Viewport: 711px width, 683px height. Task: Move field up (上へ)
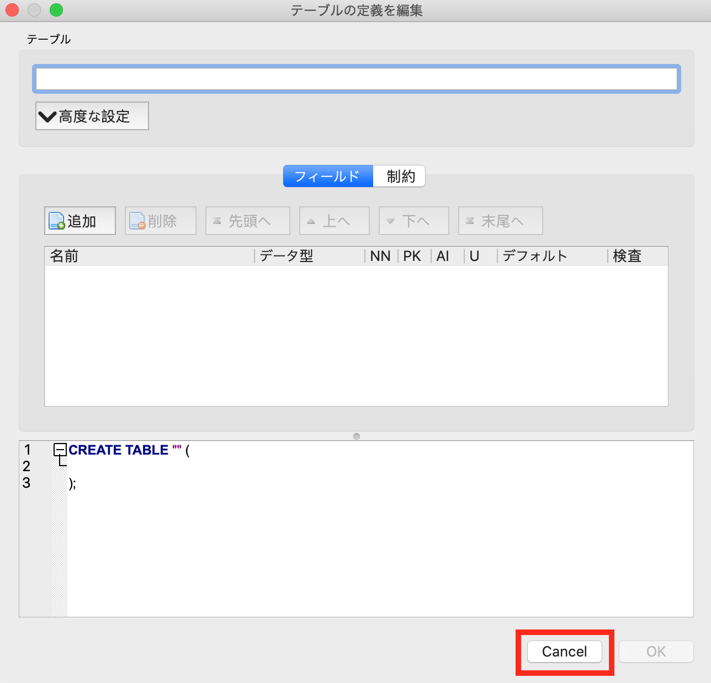point(335,221)
